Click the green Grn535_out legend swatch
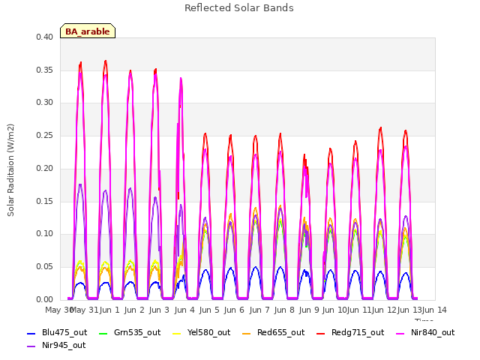The width and height of the screenshot is (480, 360). coord(103,333)
